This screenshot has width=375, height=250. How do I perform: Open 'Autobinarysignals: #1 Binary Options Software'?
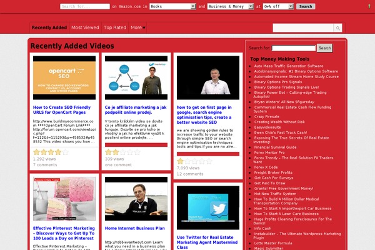[296, 71]
